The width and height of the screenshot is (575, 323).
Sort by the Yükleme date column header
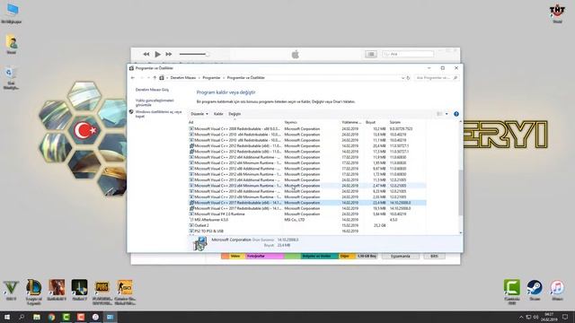pos(351,122)
